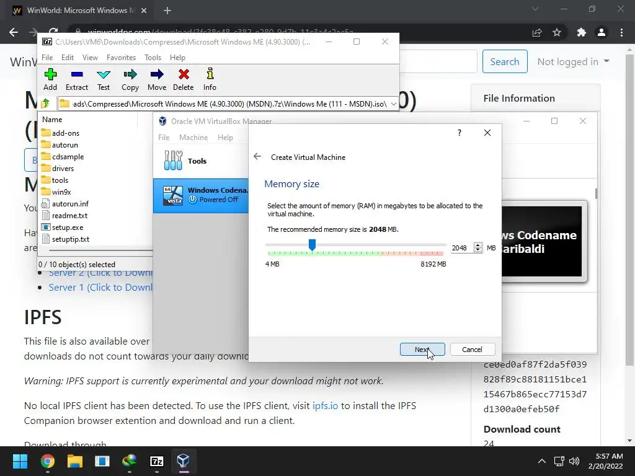Open Chrome extensions puzzle icon
Screen dimensions: 635x476
point(582,32)
